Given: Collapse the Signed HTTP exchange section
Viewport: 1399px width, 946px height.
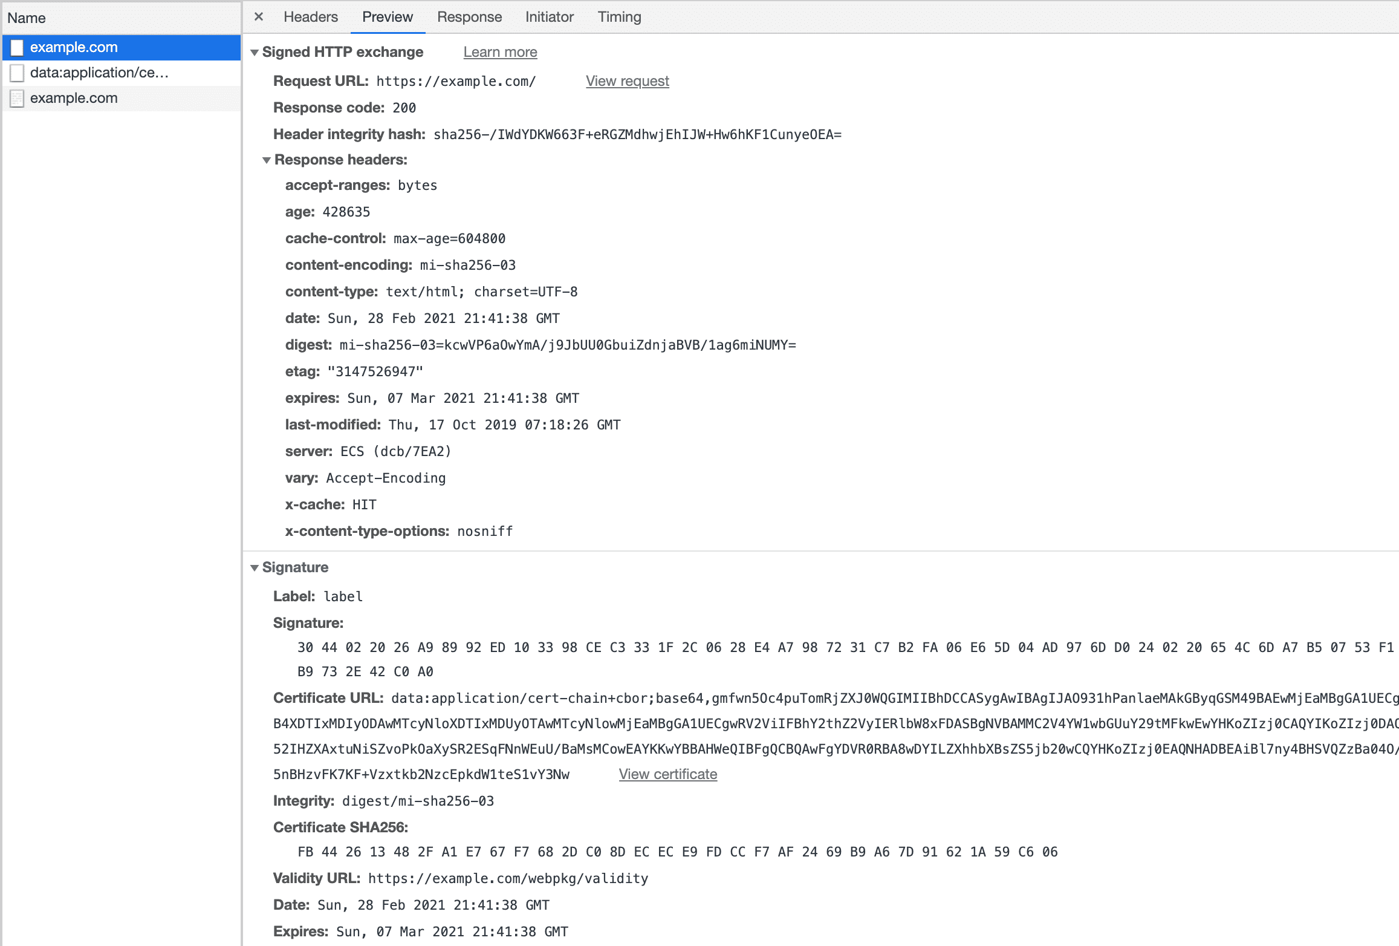Looking at the screenshot, I should coord(255,52).
